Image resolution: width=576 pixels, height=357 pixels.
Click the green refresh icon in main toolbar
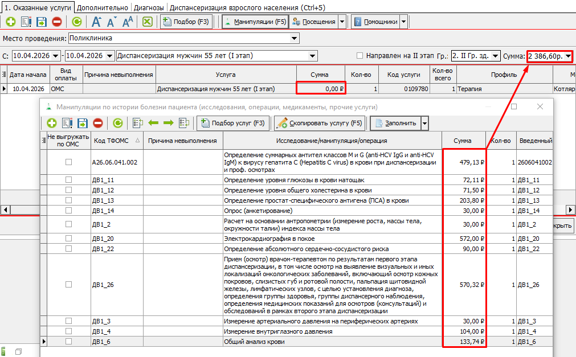coord(76,22)
